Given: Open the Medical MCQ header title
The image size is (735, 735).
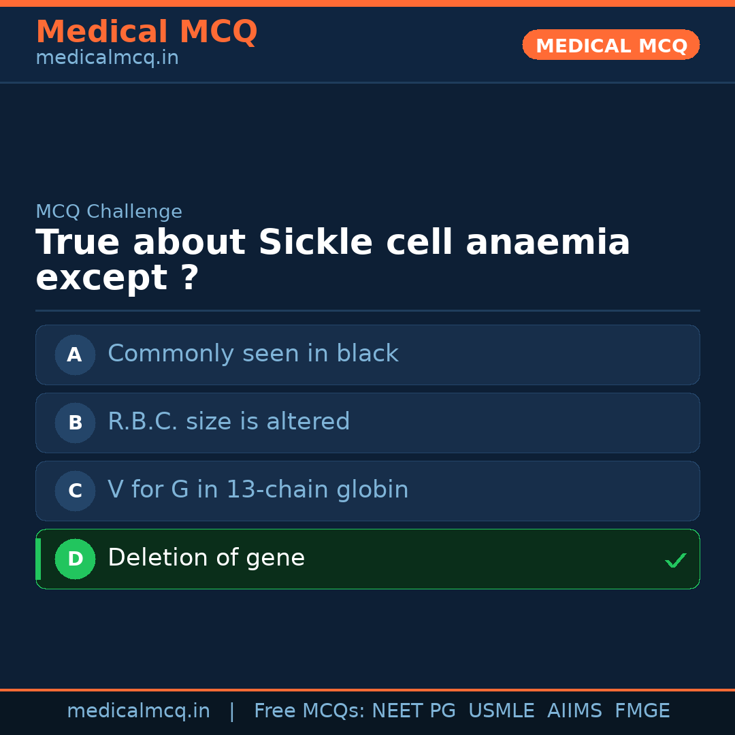Looking at the screenshot, I should pyautogui.click(x=146, y=32).
